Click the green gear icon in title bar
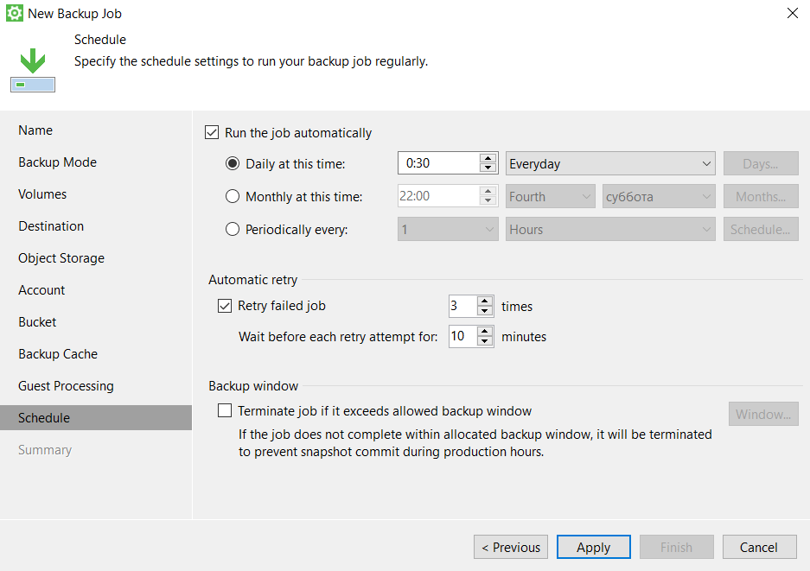 (x=14, y=13)
